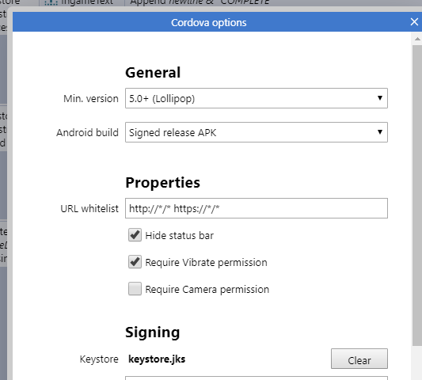Disable Require Vibrate permission checkbox
Image resolution: width=422 pixels, height=380 pixels.
click(135, 262)
